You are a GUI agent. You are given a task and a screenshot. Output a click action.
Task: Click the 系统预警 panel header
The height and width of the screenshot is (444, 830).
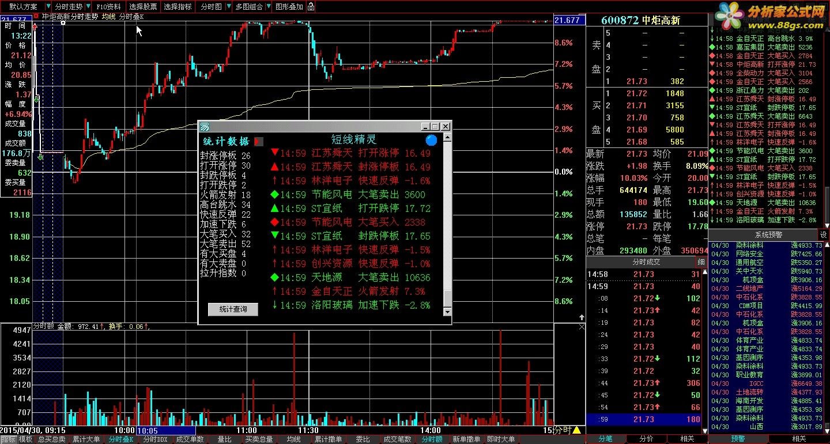click(768, 235)
